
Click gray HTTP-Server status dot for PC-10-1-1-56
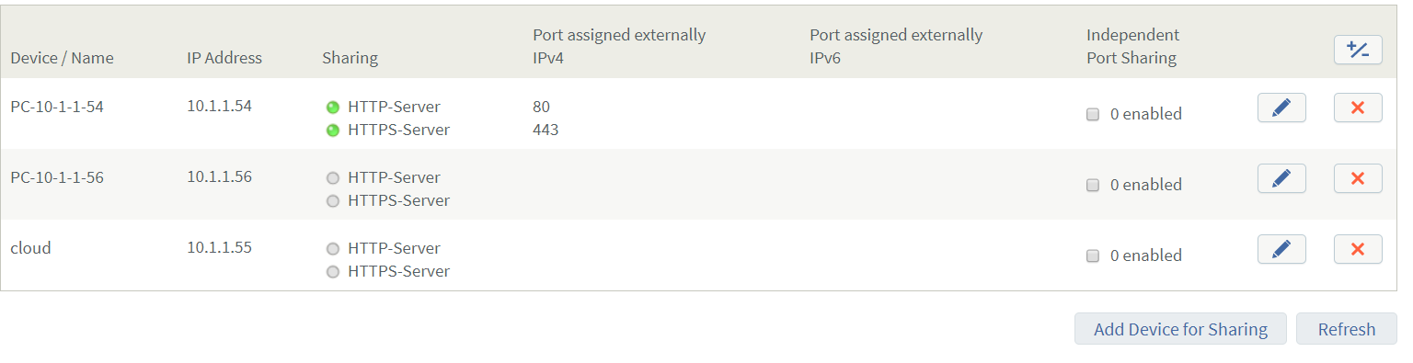coord(333,178)
